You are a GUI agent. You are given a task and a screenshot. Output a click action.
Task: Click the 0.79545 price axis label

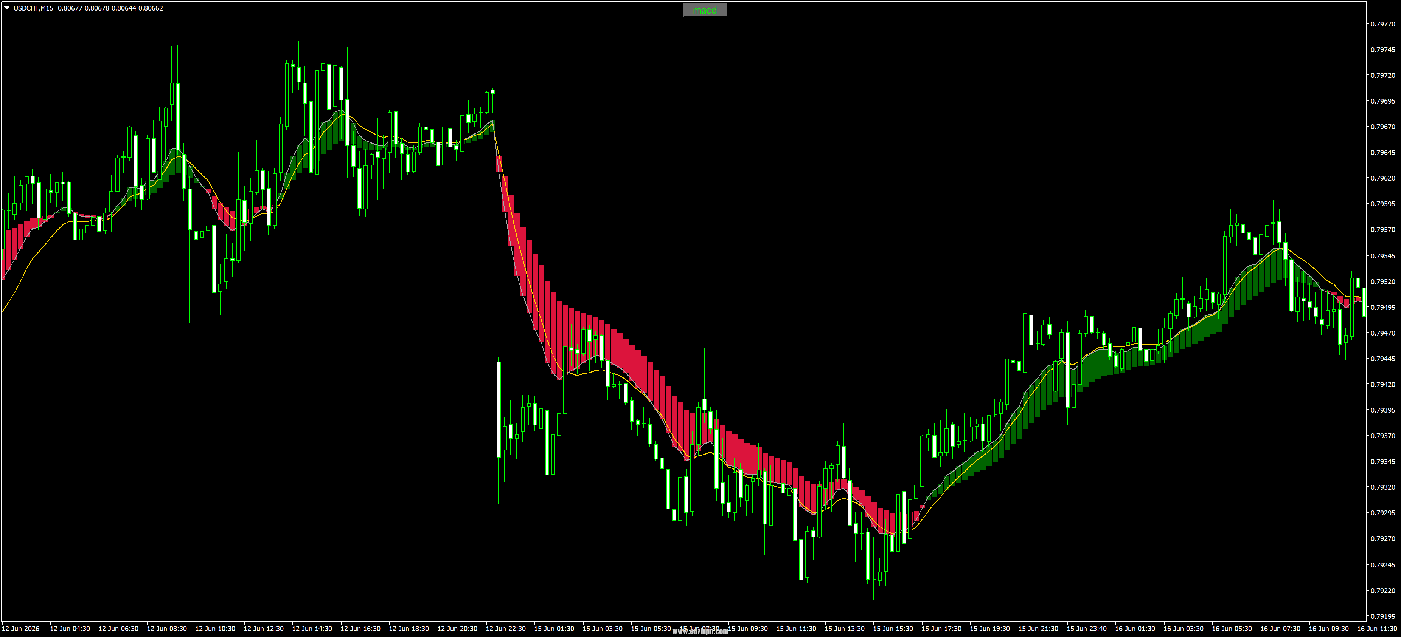click(x=1382, y=256)
